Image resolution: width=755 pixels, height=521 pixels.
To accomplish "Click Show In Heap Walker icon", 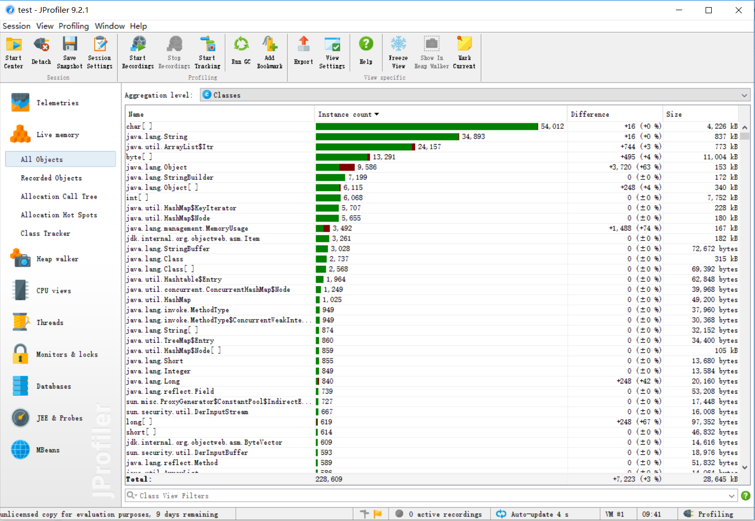I will point(432,52).
